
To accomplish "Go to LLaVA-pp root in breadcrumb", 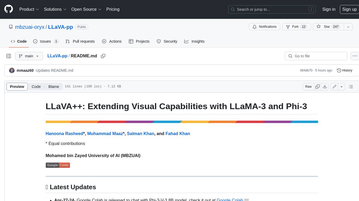I will pyautogui.click(x=57, y=56).
